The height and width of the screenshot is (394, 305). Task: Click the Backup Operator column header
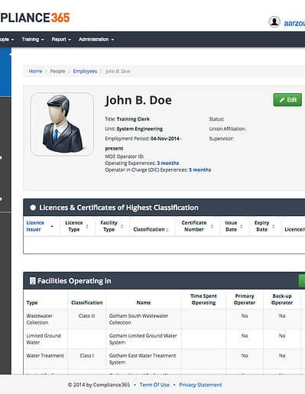tap(282, 299)
